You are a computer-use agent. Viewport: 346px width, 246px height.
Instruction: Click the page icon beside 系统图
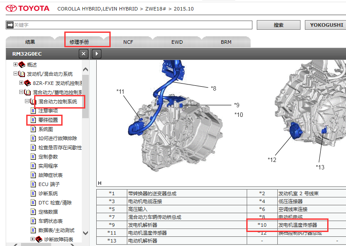pyautogui.click(x=33, y=129)
